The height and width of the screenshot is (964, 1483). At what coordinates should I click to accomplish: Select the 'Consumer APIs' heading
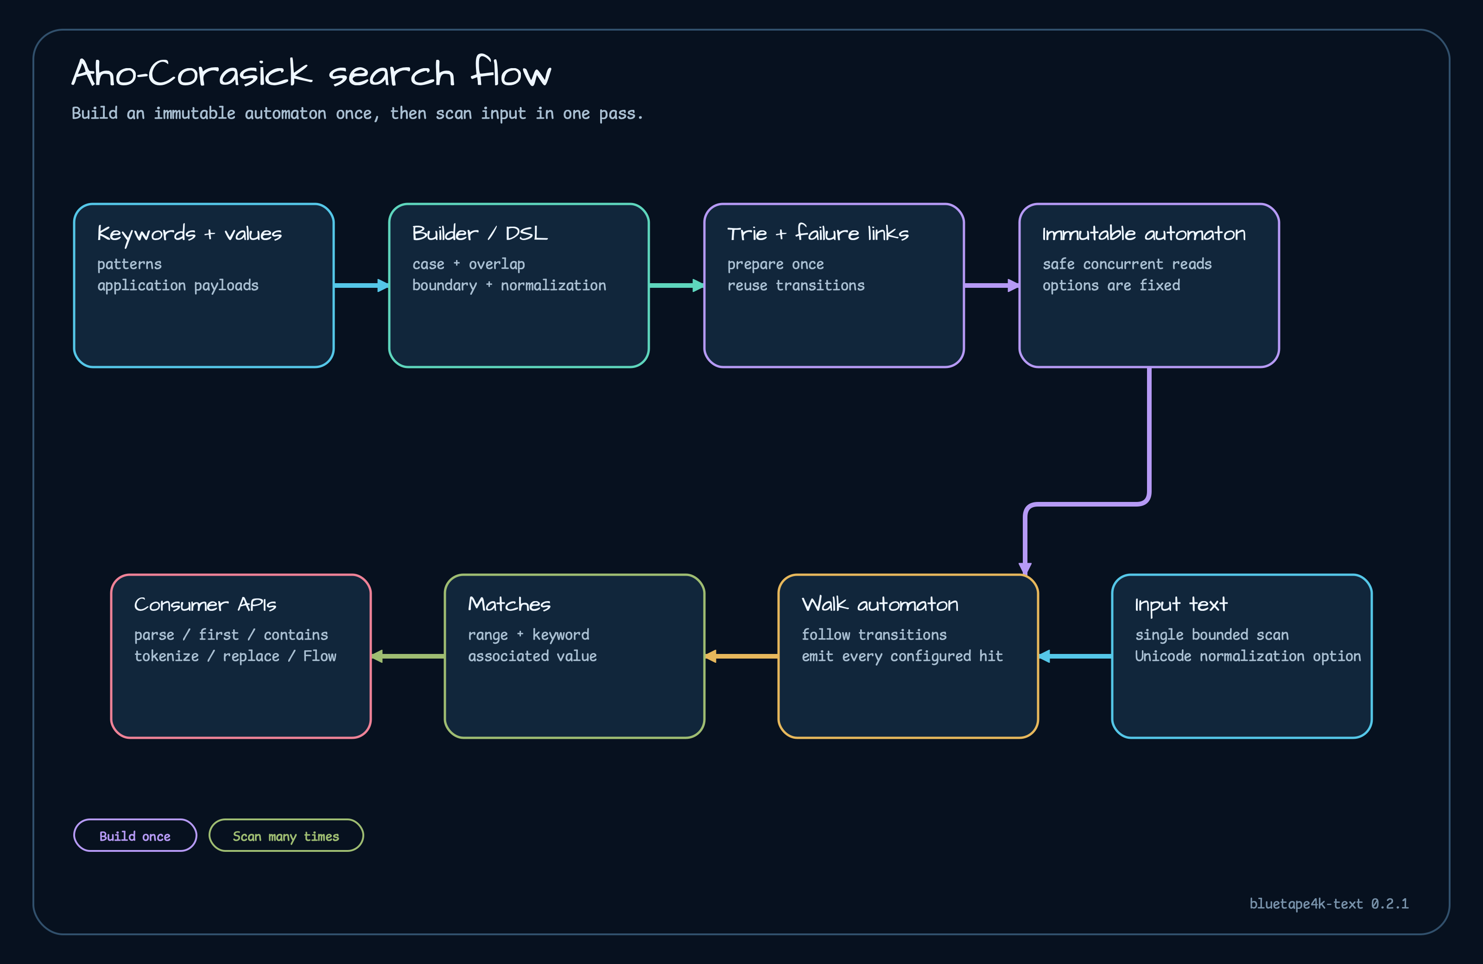205,604
